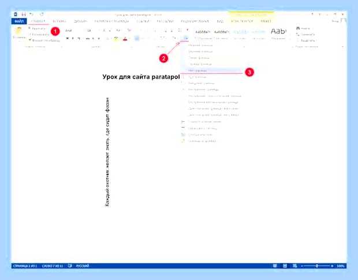The image size is (358, 280).
Task: Switch to the МАКЕТ table tab
Action: (266, 21)
